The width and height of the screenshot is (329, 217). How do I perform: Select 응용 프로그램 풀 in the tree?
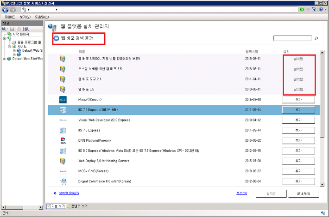click(x=29, y=42)
